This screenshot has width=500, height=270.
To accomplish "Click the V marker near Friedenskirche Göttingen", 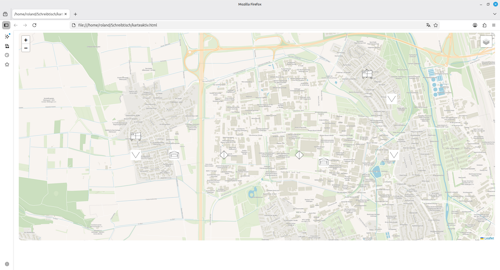I will (391, 99).
